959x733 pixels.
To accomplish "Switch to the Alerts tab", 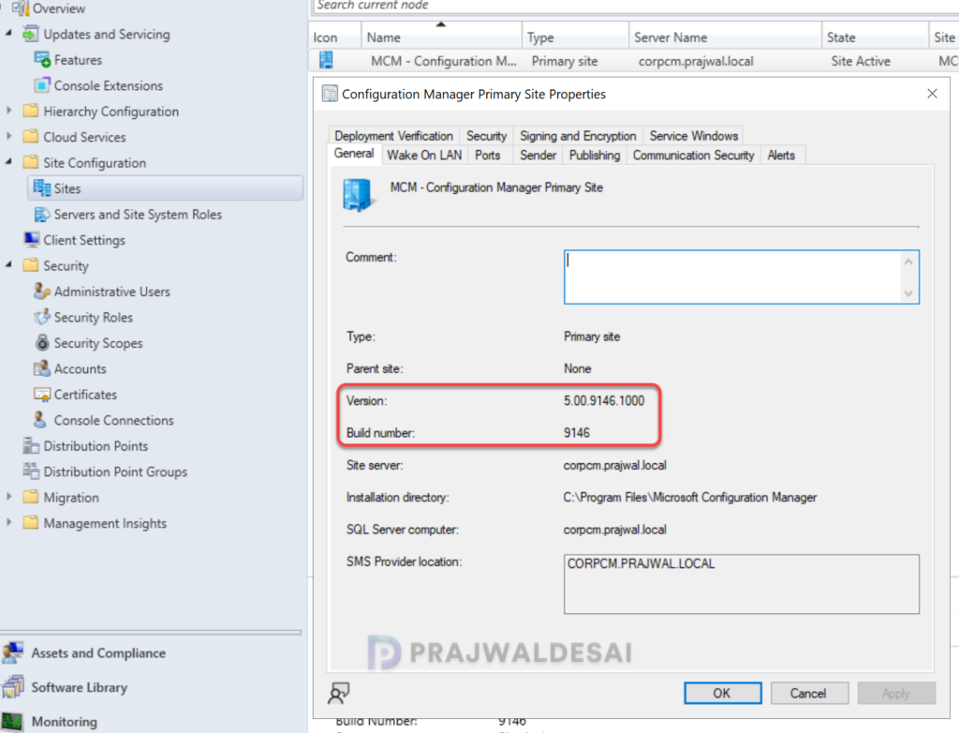I will coord(781,156).
